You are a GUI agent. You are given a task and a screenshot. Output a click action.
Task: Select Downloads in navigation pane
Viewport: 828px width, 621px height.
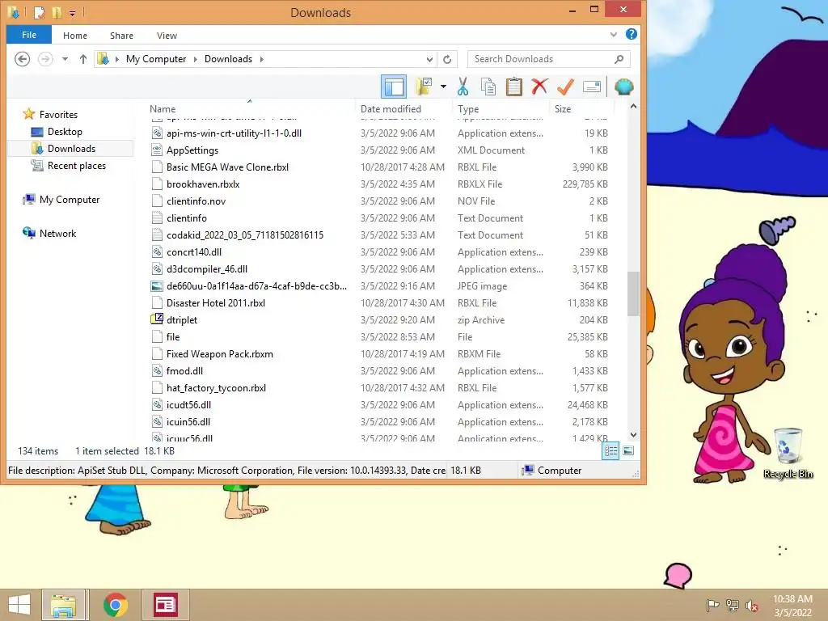pos(71,149)
